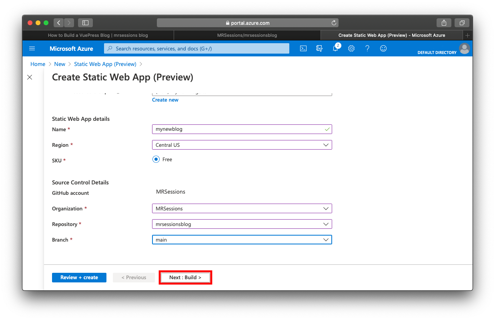Go forward with Safari's forward arrow

click(x=69, y=23)
